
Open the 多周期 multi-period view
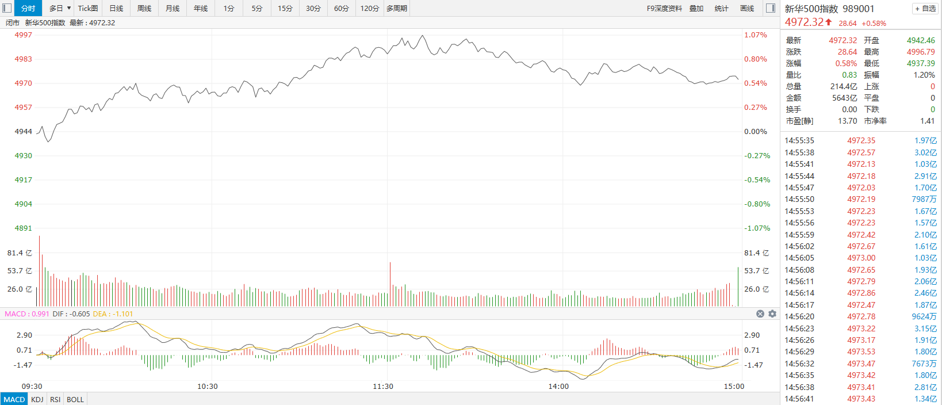coord(397,8)
